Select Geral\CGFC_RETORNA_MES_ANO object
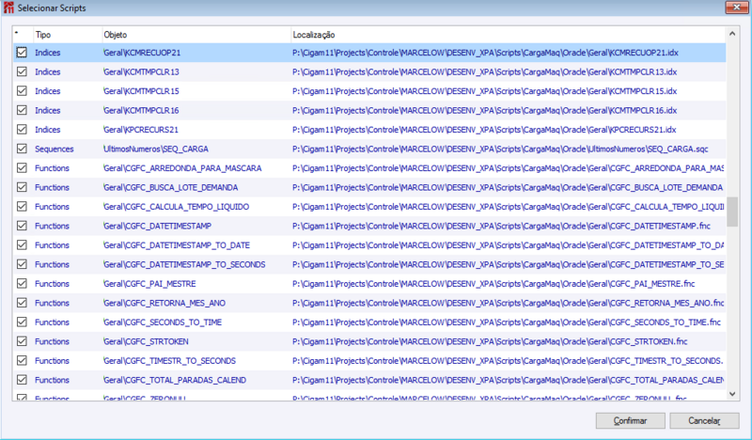The height and width of the screenshot is (440, 752). (164, 303)
